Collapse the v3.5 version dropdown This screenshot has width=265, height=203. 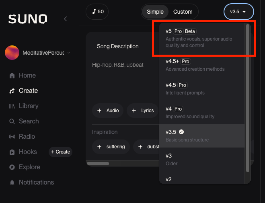(238, 12)
